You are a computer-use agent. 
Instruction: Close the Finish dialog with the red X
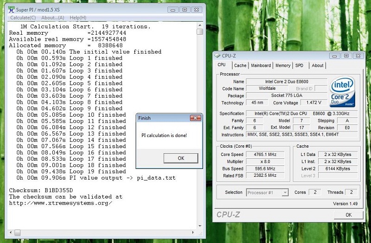pyautogui.click(x=196, y=118)
